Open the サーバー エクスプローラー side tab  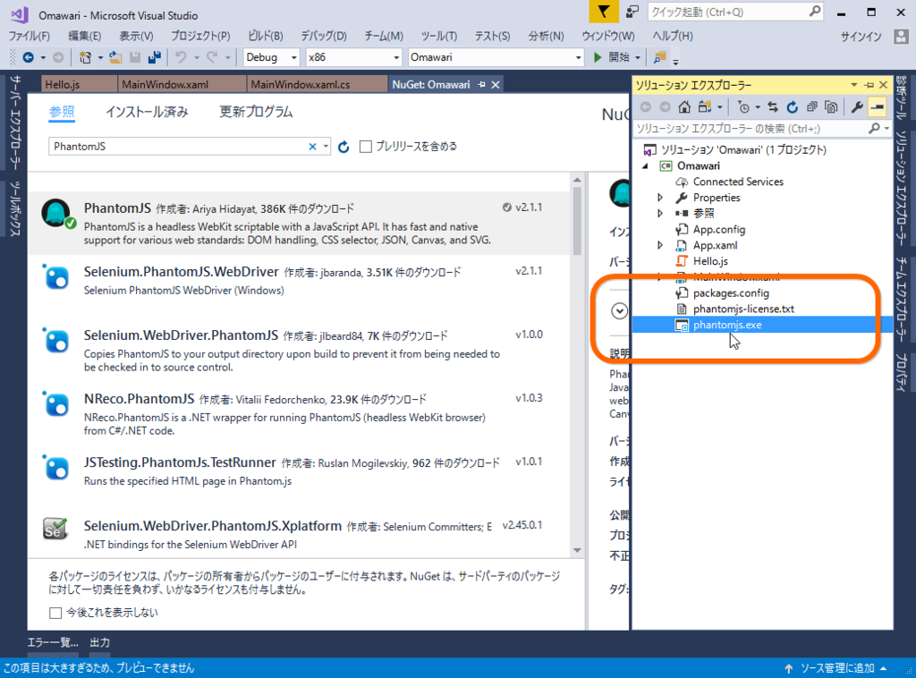14,123
